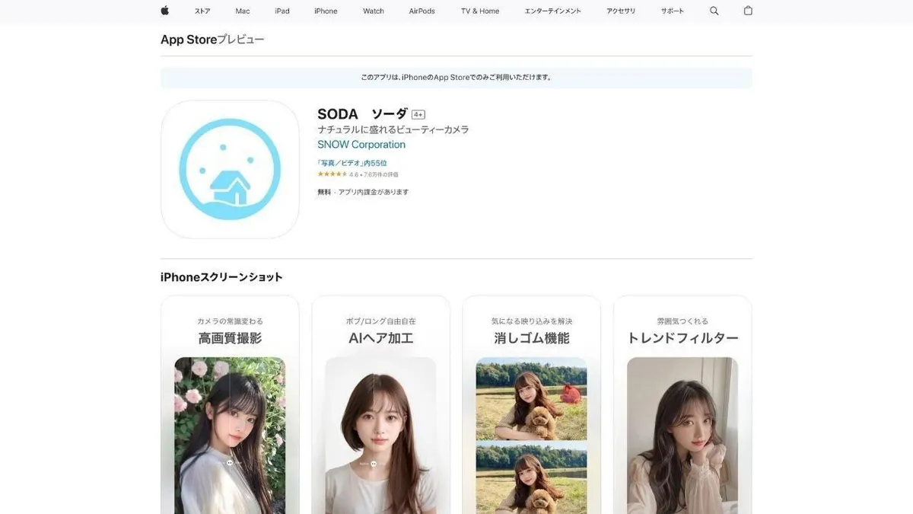Open the TV & Home menu item

coord(480,11)
